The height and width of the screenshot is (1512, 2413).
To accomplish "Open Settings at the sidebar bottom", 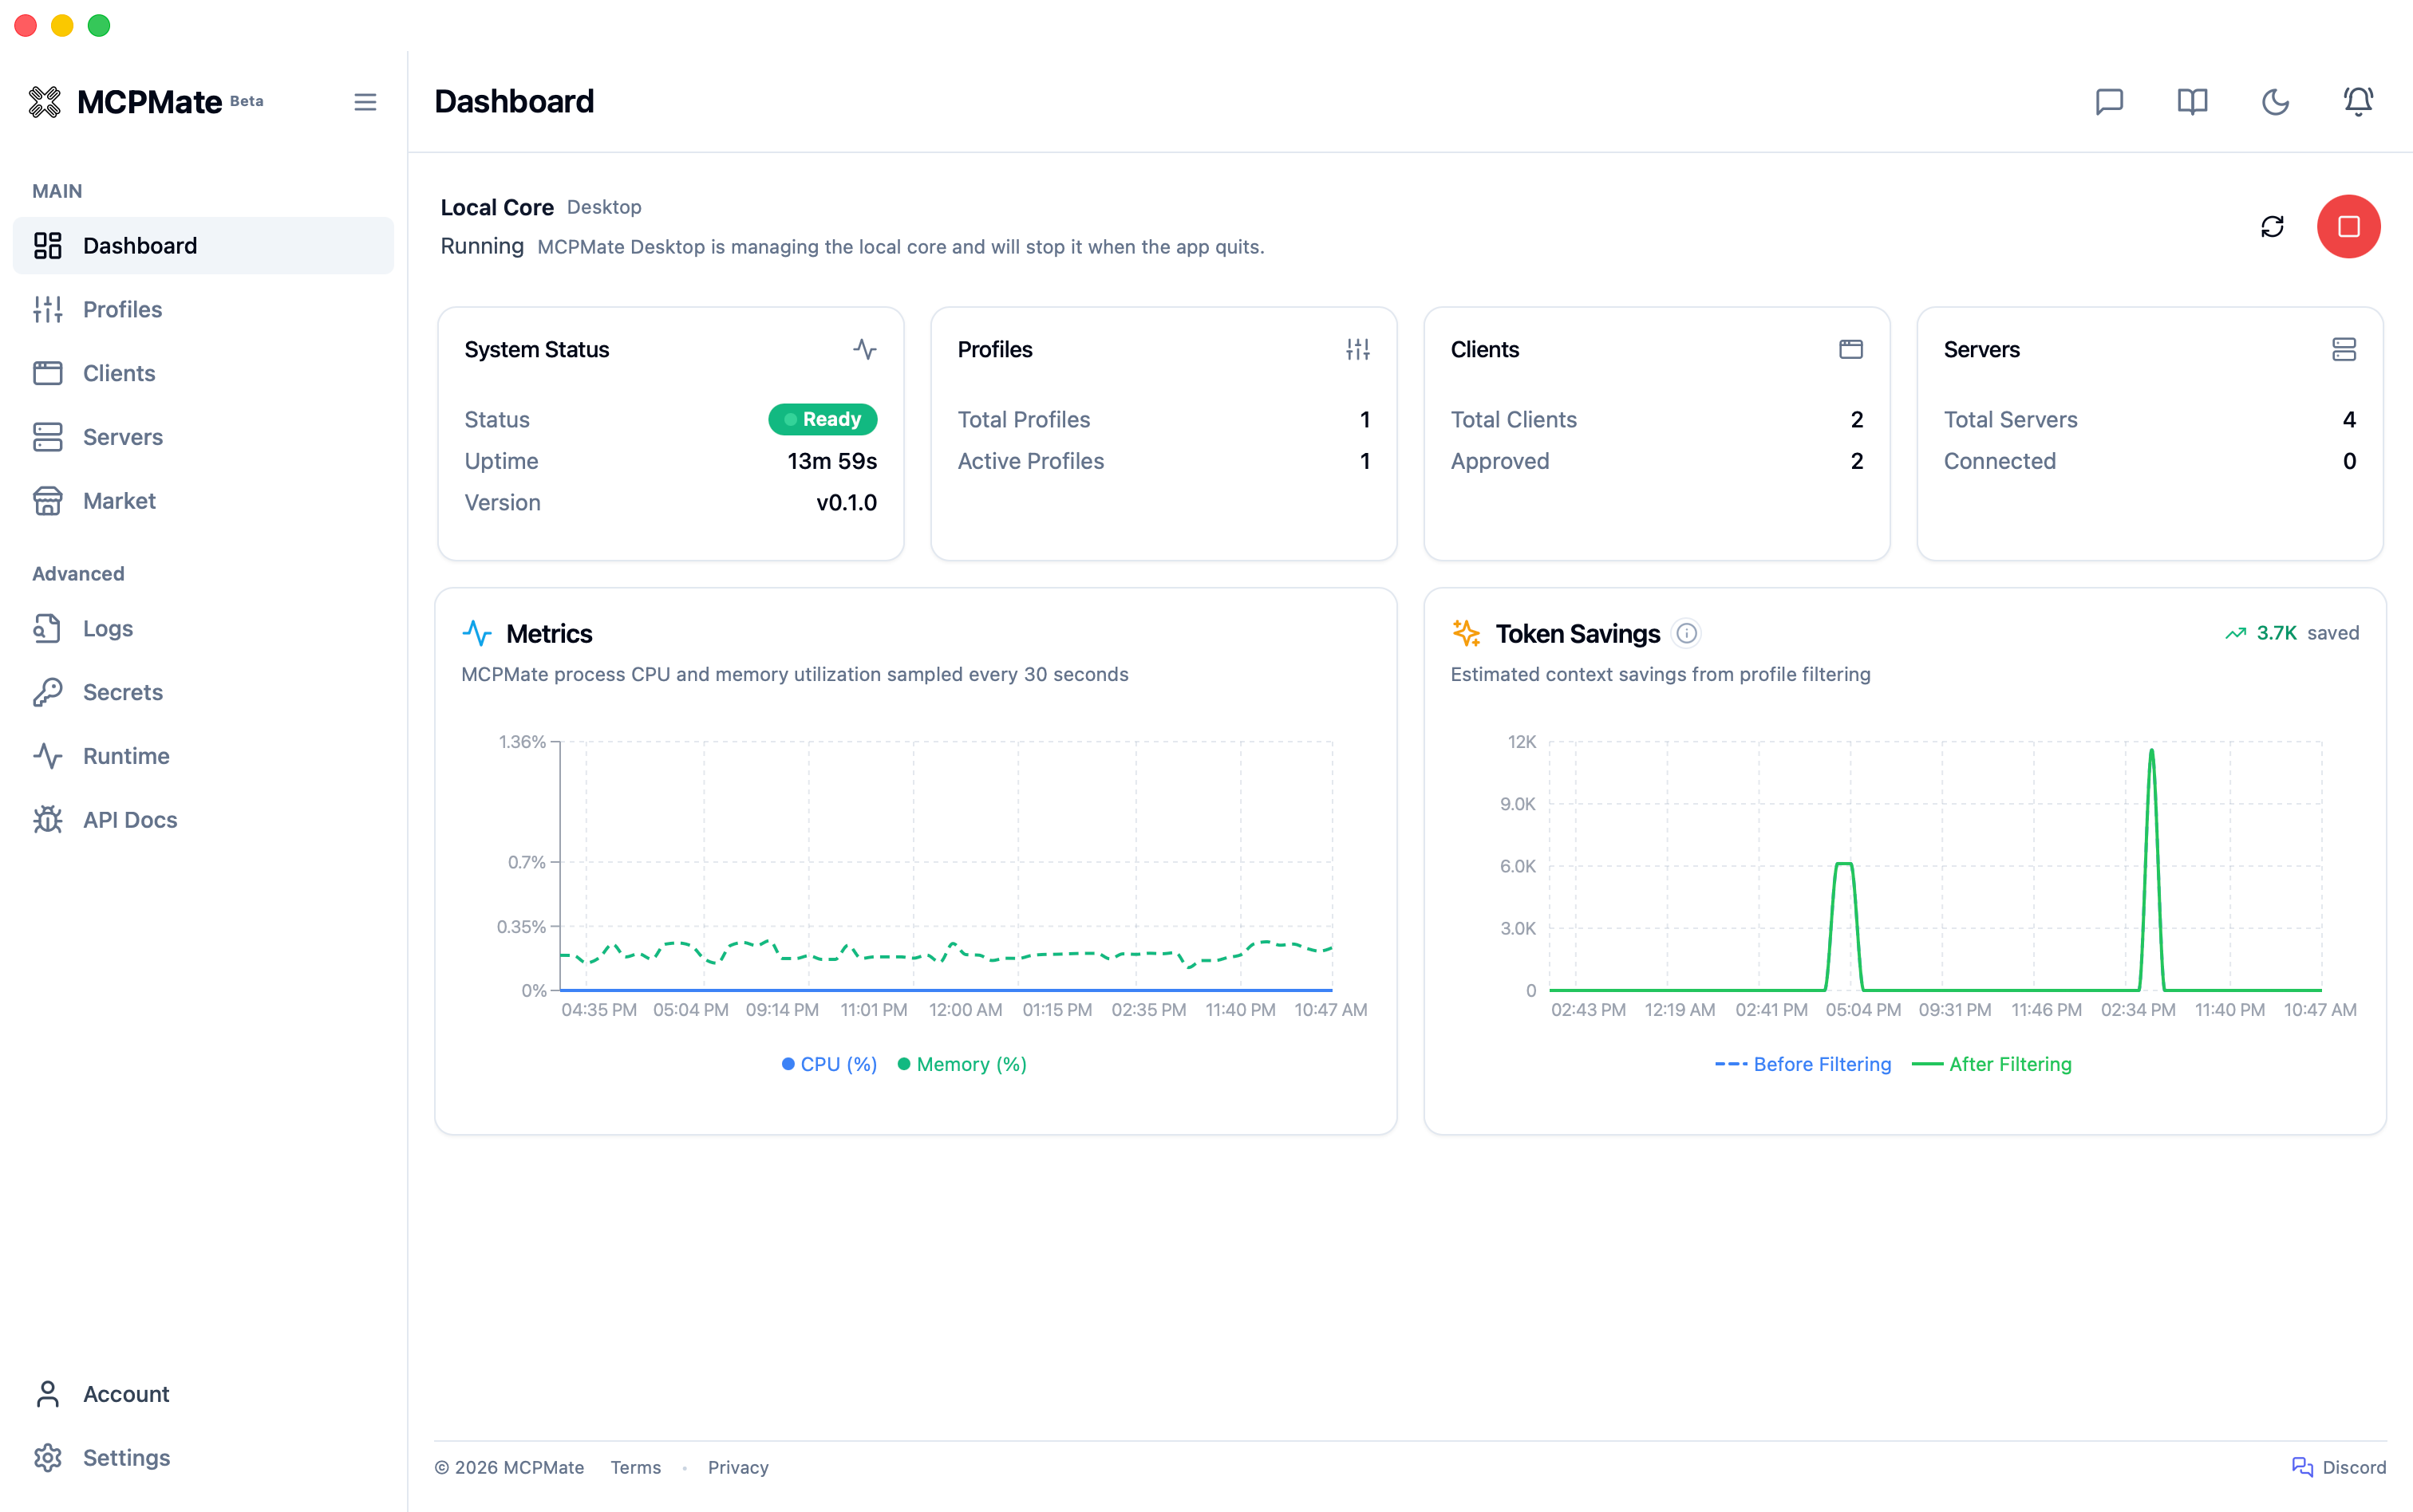I will pyautogui.click(x=203, y=1458).
